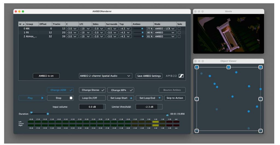Image resolution: width=280 pixels, height=145 pixels.
Task: Click the Play button
Action: tap(32, 98)
